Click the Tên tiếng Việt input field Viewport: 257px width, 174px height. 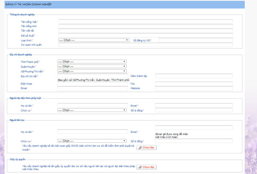[146, 21]
